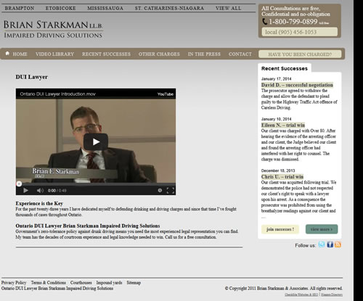Click the Brian Starkman logo
The image size is (363, 301).
coord(53,29)
